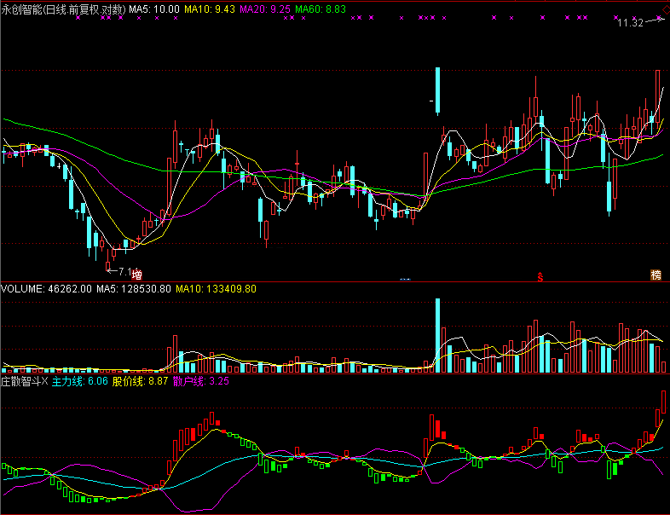Click the 11.32 high price annotation
Viewport: 670px width, 515px height.
(x=630, y=23)
